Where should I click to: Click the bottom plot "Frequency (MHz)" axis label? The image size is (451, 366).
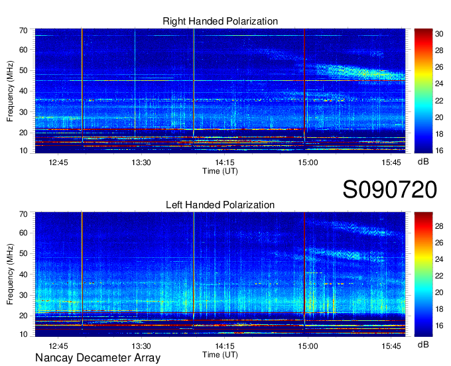click(10, 274)
